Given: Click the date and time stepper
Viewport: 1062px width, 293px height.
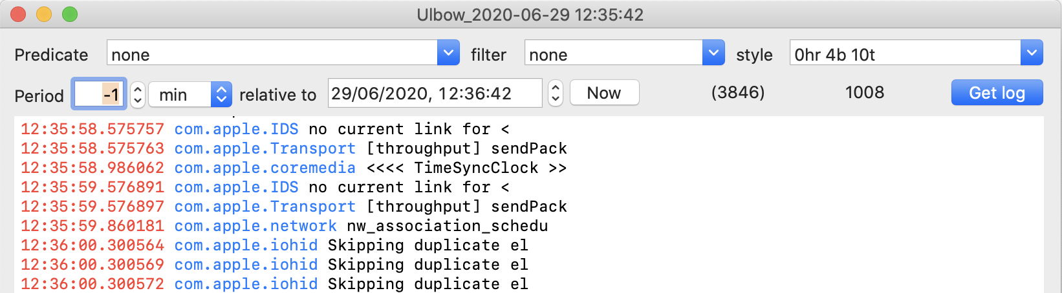Looking at the screenshot, I should pyautogui.click(x=555, y=94).
